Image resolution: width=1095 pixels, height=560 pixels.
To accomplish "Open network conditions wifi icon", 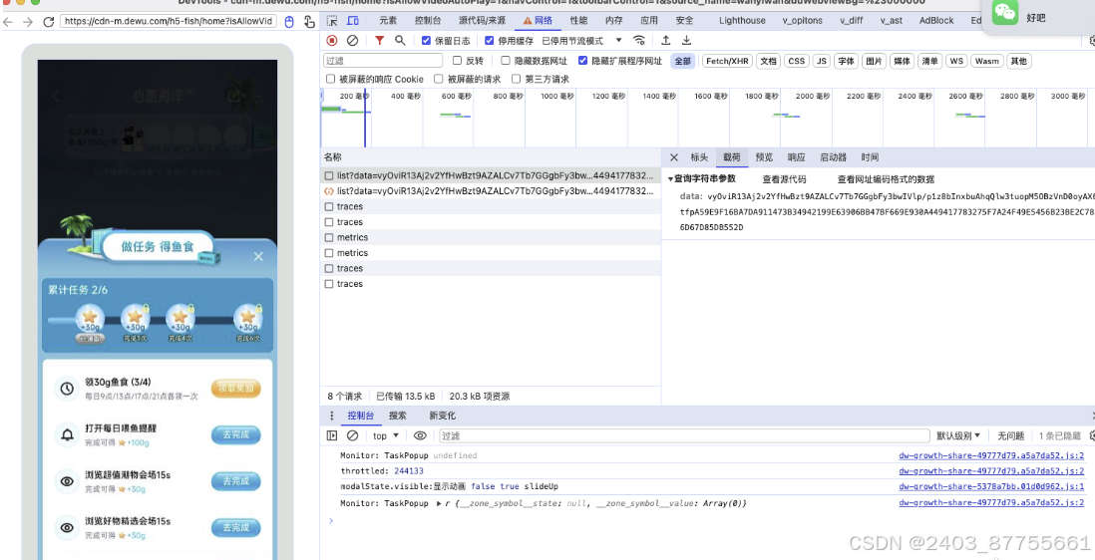I will 639,41.
